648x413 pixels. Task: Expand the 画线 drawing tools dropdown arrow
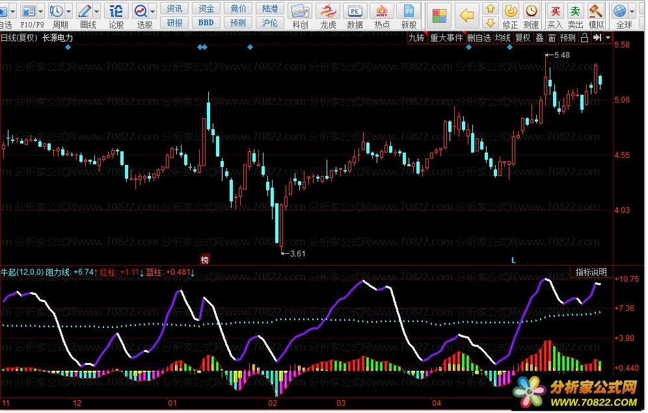[97, 12]
